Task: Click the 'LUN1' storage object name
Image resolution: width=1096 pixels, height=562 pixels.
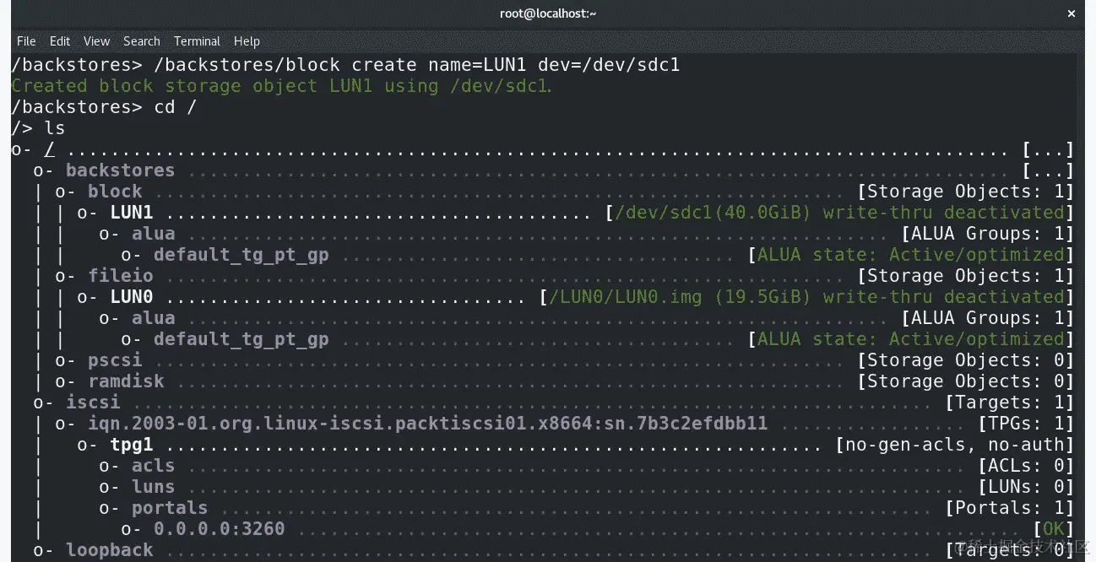Action: (x=131, y=213)
